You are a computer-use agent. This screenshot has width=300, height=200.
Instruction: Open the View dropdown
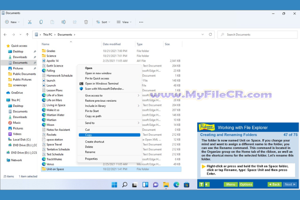click(124, 22)
